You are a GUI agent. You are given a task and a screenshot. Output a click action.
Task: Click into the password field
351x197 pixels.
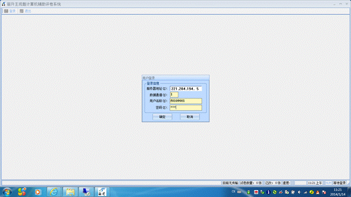tap(186, 108)
